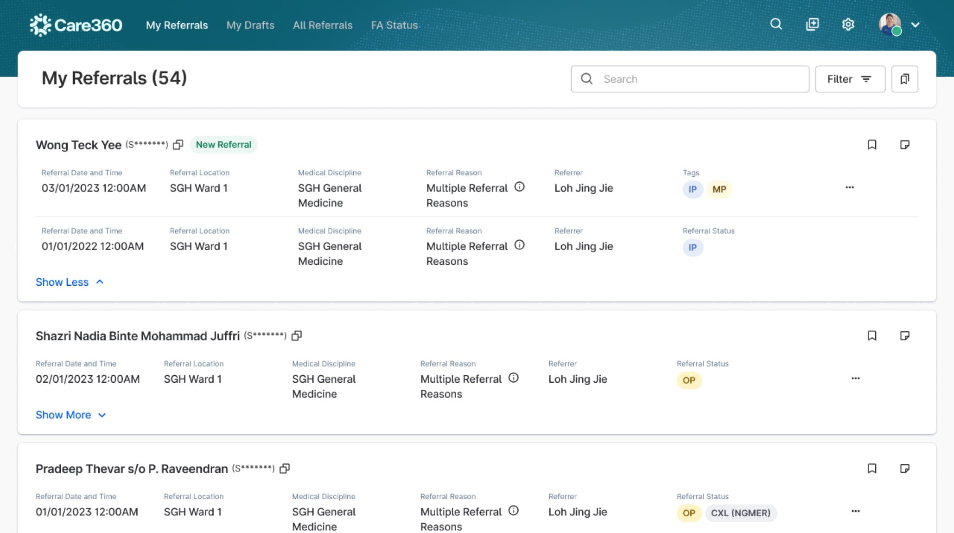The height and width of the screenshot is (533, 954).
Task: Select date 01/01/2022 12:00AM
Action: tap(93, 246)
